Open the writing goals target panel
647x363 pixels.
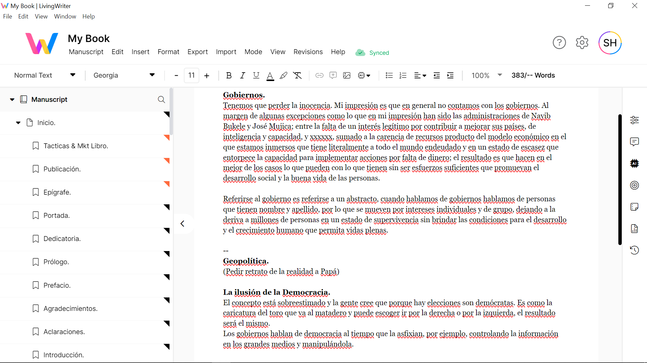point(634,185)
